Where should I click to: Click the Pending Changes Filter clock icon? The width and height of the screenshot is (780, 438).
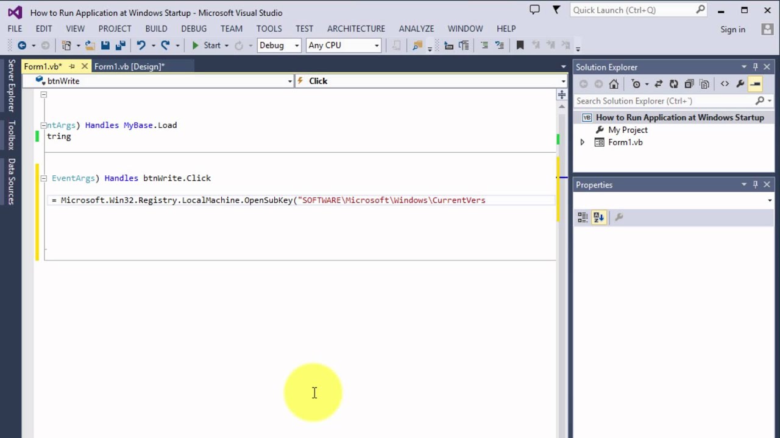(x=636, y=84)
